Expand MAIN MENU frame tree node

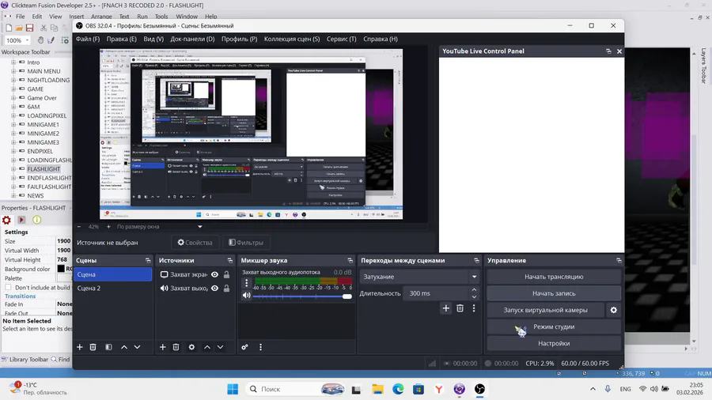click(x=13, y=71)
